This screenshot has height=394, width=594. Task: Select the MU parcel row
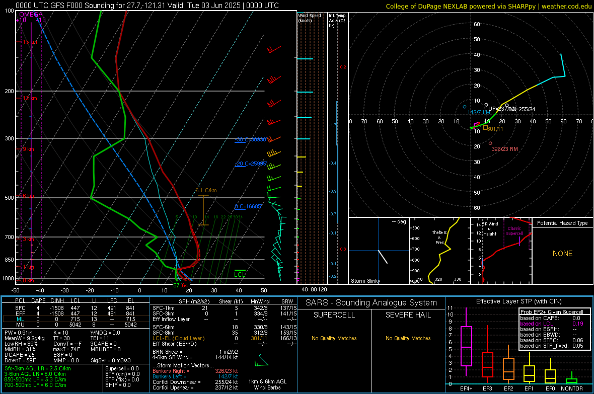[76, 325]
